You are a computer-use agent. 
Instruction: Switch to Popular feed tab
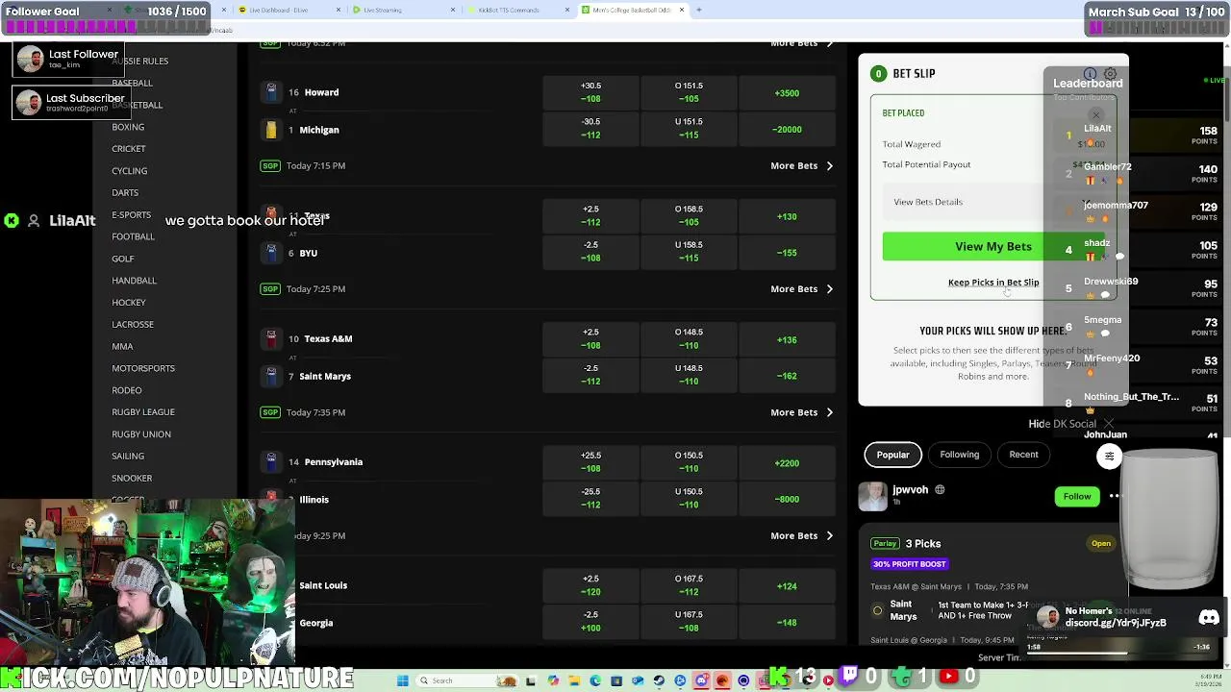(892, 455)
